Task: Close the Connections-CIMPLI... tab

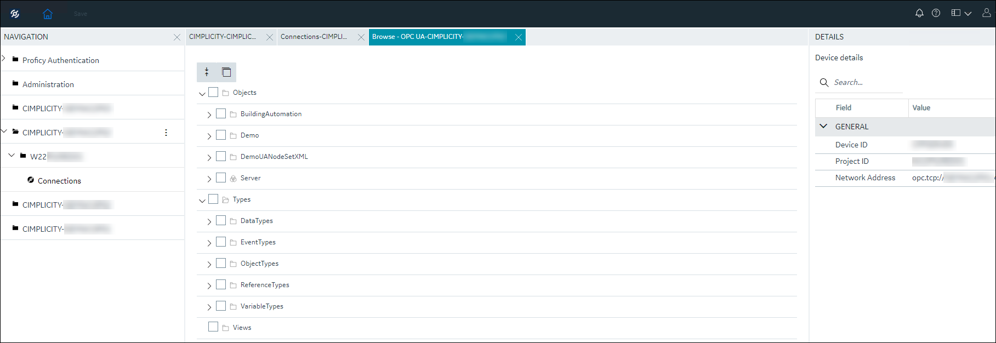Action: click(361, 37)
